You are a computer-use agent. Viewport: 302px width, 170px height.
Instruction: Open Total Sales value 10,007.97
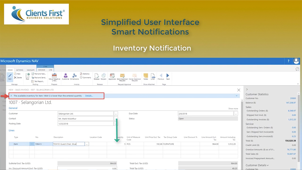pos(291,154)
